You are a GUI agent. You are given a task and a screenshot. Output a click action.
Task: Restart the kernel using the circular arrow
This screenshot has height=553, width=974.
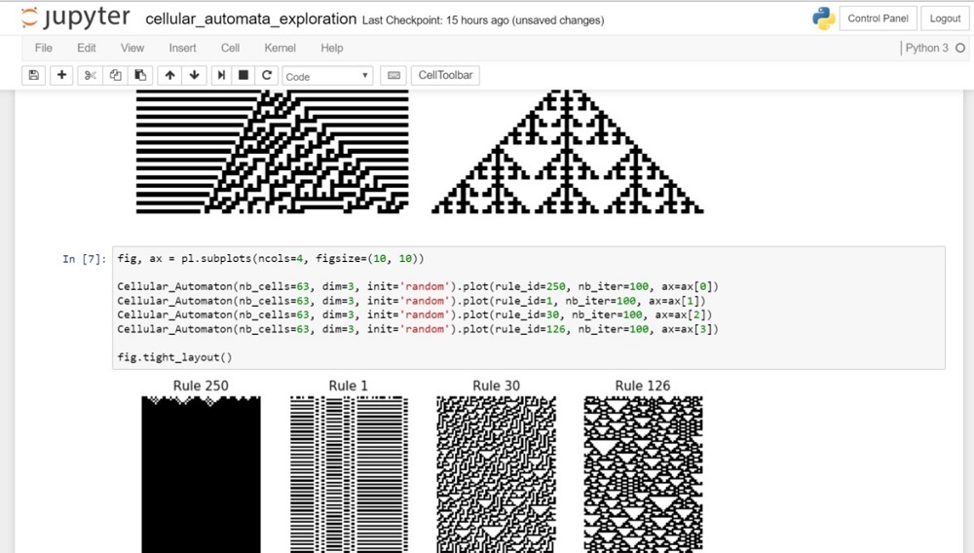[x=266, y=75]
